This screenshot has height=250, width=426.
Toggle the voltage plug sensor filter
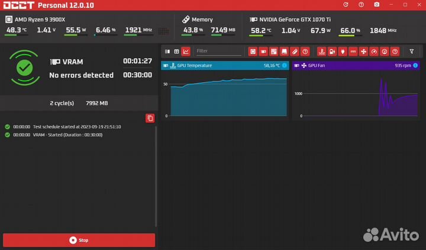pyautogui.click(x=343, y=51)
